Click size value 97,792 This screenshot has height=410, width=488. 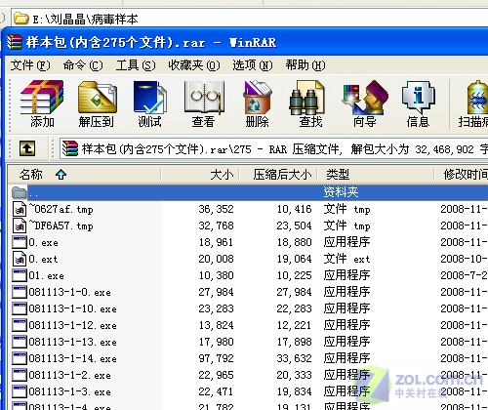216,358
